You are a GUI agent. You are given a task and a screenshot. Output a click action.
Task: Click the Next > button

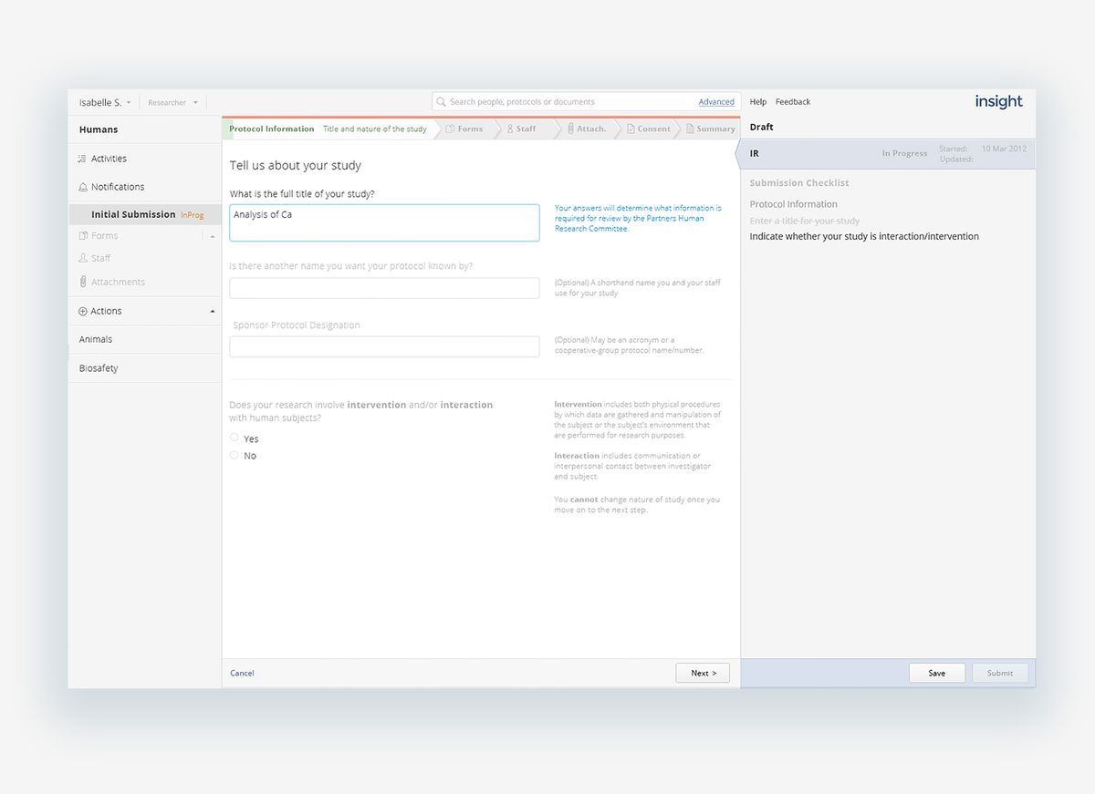coord(703,673)
